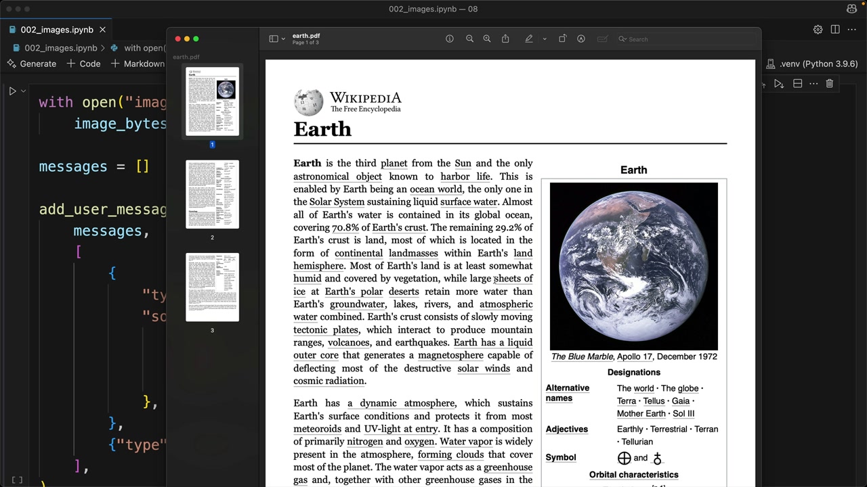
Task: Zoom in on the earth.pdf document
Action: (x=487, y=39)
